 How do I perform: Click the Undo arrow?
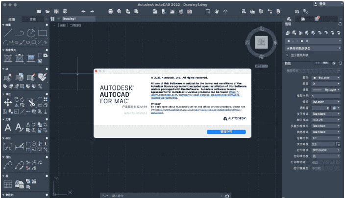pyautogui.click(x=83, y=11)
